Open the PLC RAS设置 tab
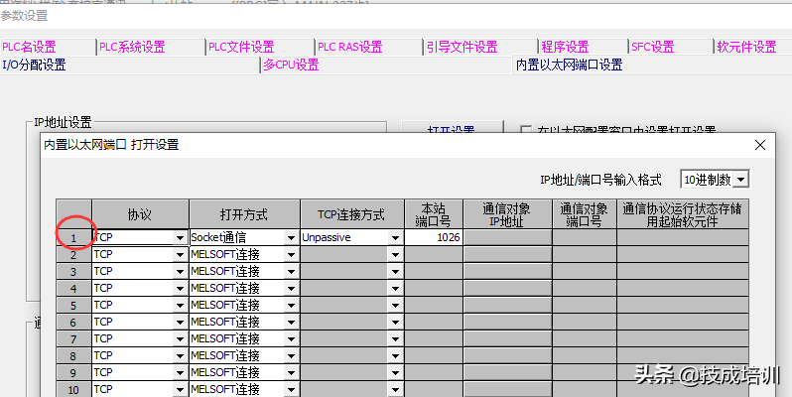Viewport: 792px width, 397px height. 349,47
